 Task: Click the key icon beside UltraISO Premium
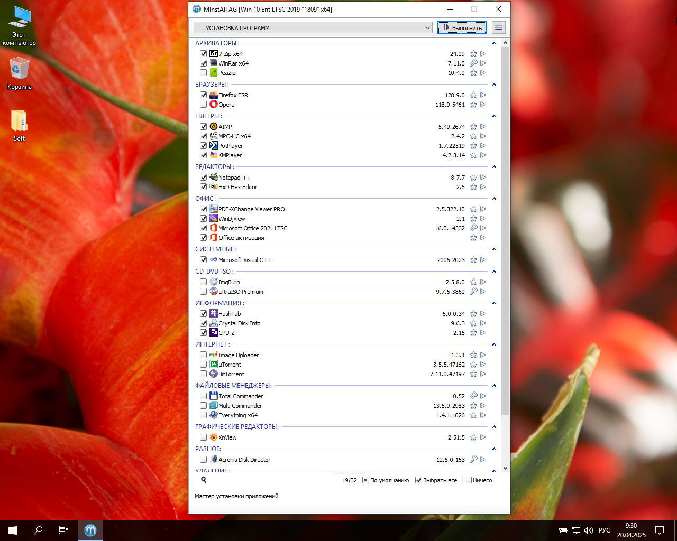point(473,292)
